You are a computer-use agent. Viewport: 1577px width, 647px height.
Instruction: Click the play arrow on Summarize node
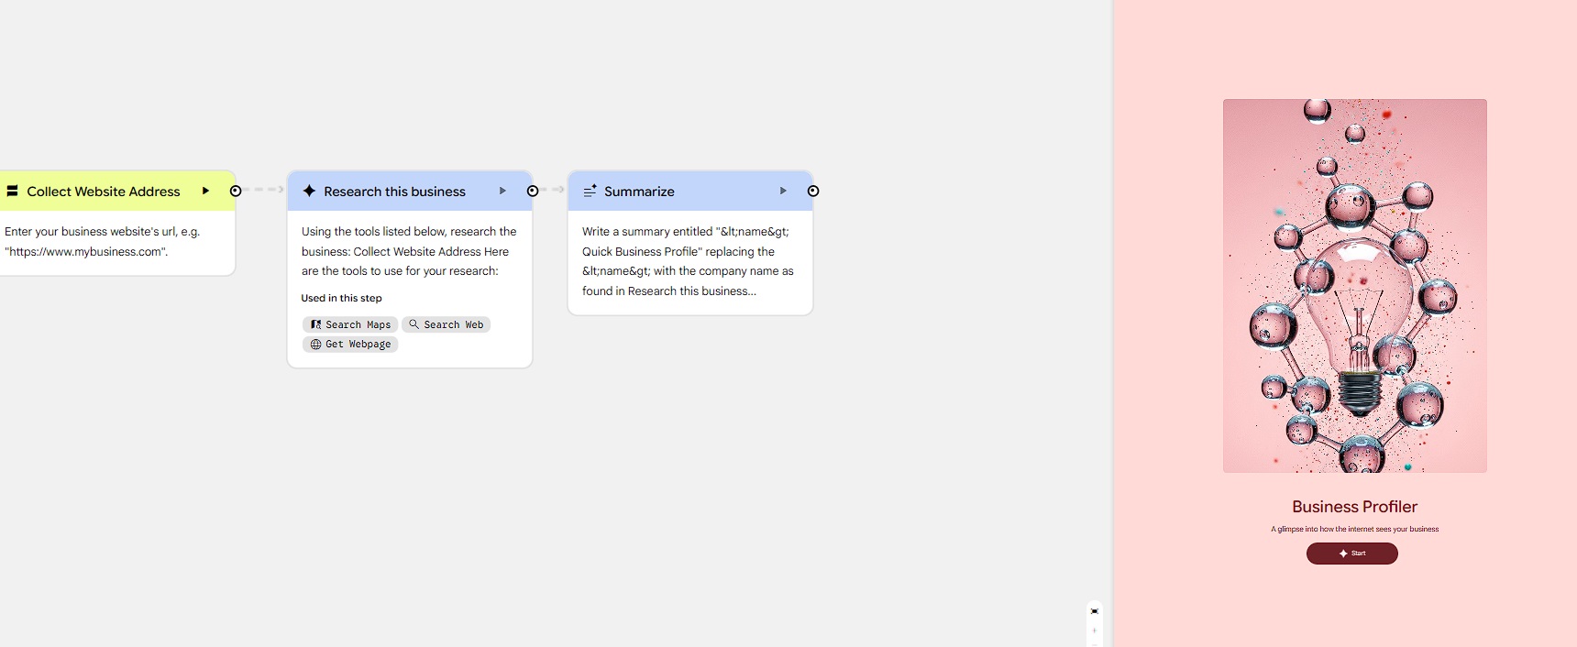(x=783, y=191)
